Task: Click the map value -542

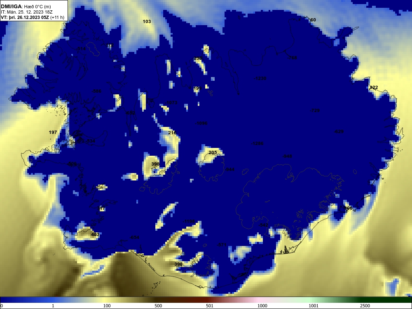Action: click(x=263, y=225)
